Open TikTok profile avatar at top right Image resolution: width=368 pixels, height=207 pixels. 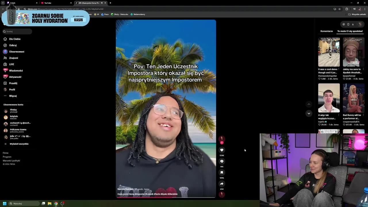click(360, 24)
